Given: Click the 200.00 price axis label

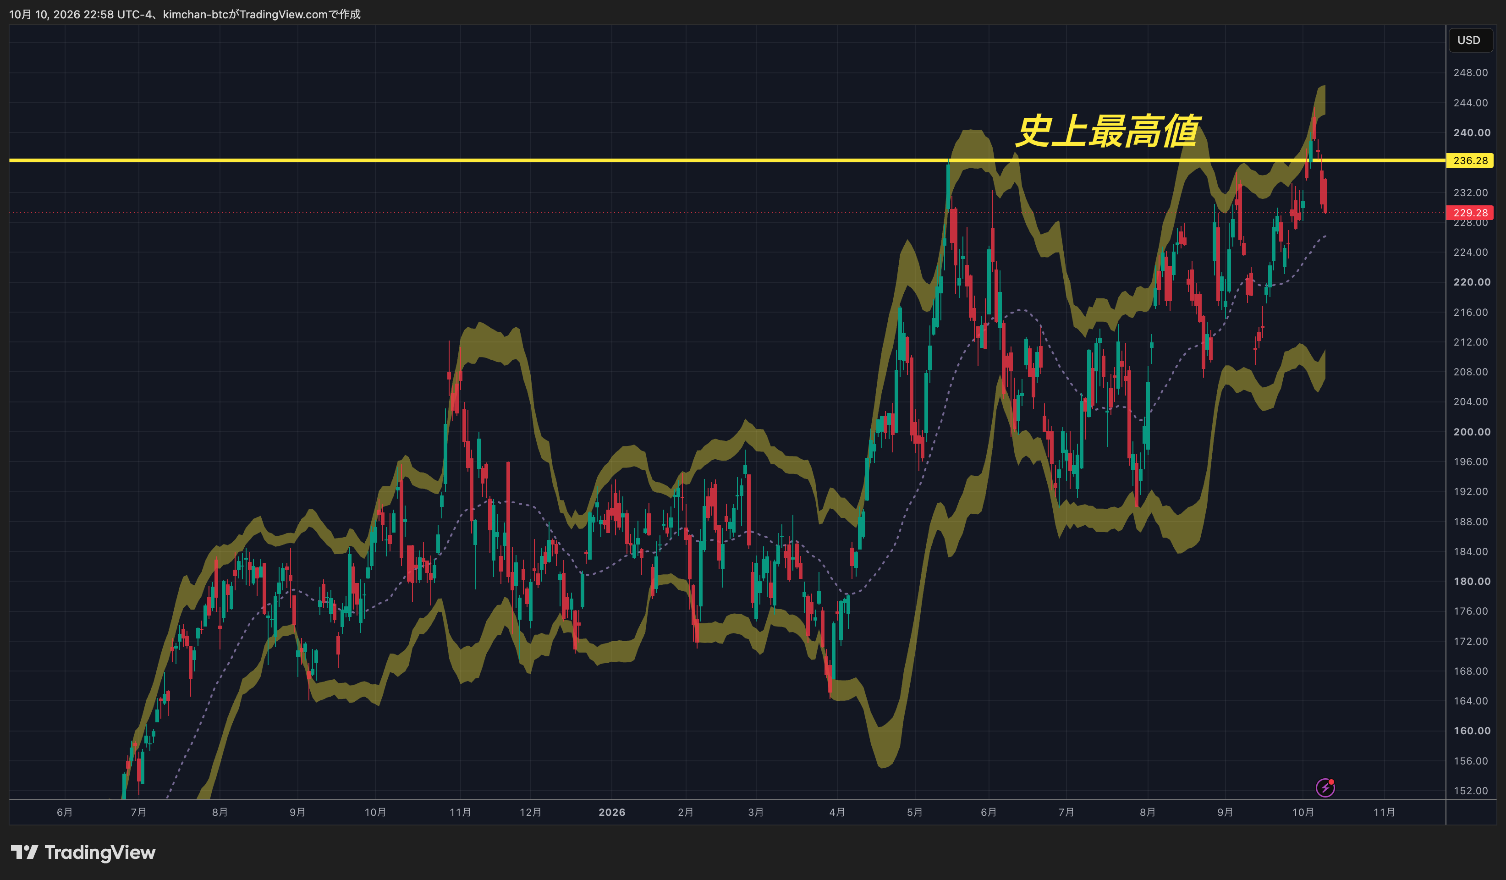Looking at the screenshot, I should 1471,432.
